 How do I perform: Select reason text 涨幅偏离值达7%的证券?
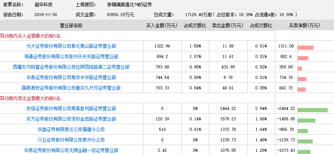pyautogui.click(x=130, y=5)
